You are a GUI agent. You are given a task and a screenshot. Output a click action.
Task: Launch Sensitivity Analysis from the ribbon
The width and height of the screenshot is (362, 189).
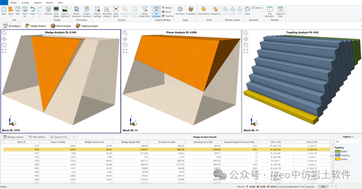tap(107, 12)
